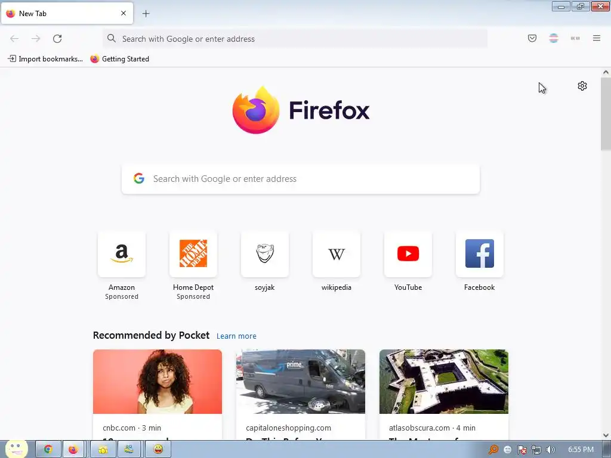Click the Firefox logo on page
This screenshot has height=458, width=611.
point(301,110)
